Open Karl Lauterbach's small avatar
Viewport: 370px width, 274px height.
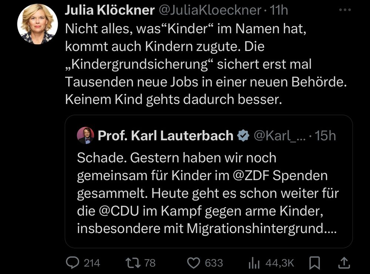tap(85, 136)
